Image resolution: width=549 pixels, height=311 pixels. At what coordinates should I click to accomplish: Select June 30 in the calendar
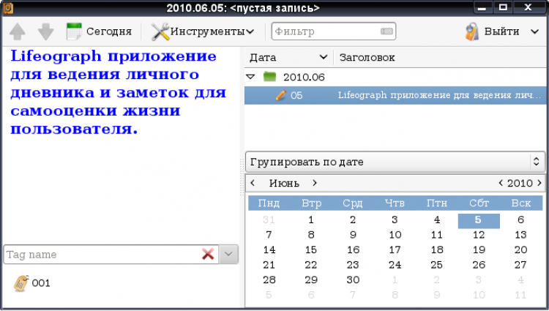[353, 280]
